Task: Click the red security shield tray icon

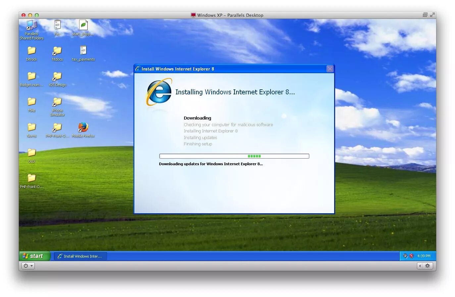Action: (x=411, y=256)
